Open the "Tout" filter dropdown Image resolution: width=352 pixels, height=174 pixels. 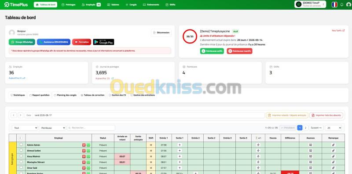point(25,128)
